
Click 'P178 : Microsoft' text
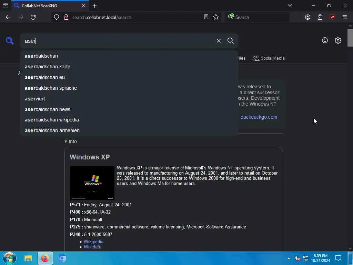tap(86, 219)
